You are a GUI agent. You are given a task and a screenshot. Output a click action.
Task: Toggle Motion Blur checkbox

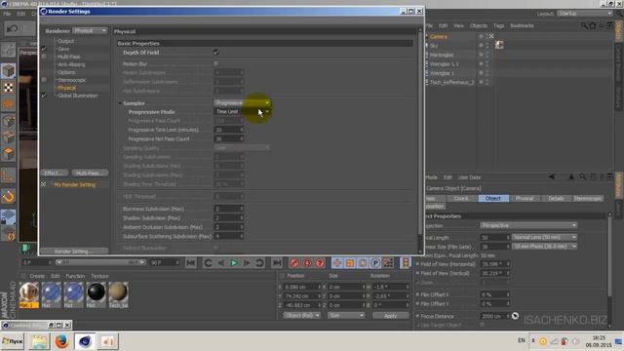point(216,63)
